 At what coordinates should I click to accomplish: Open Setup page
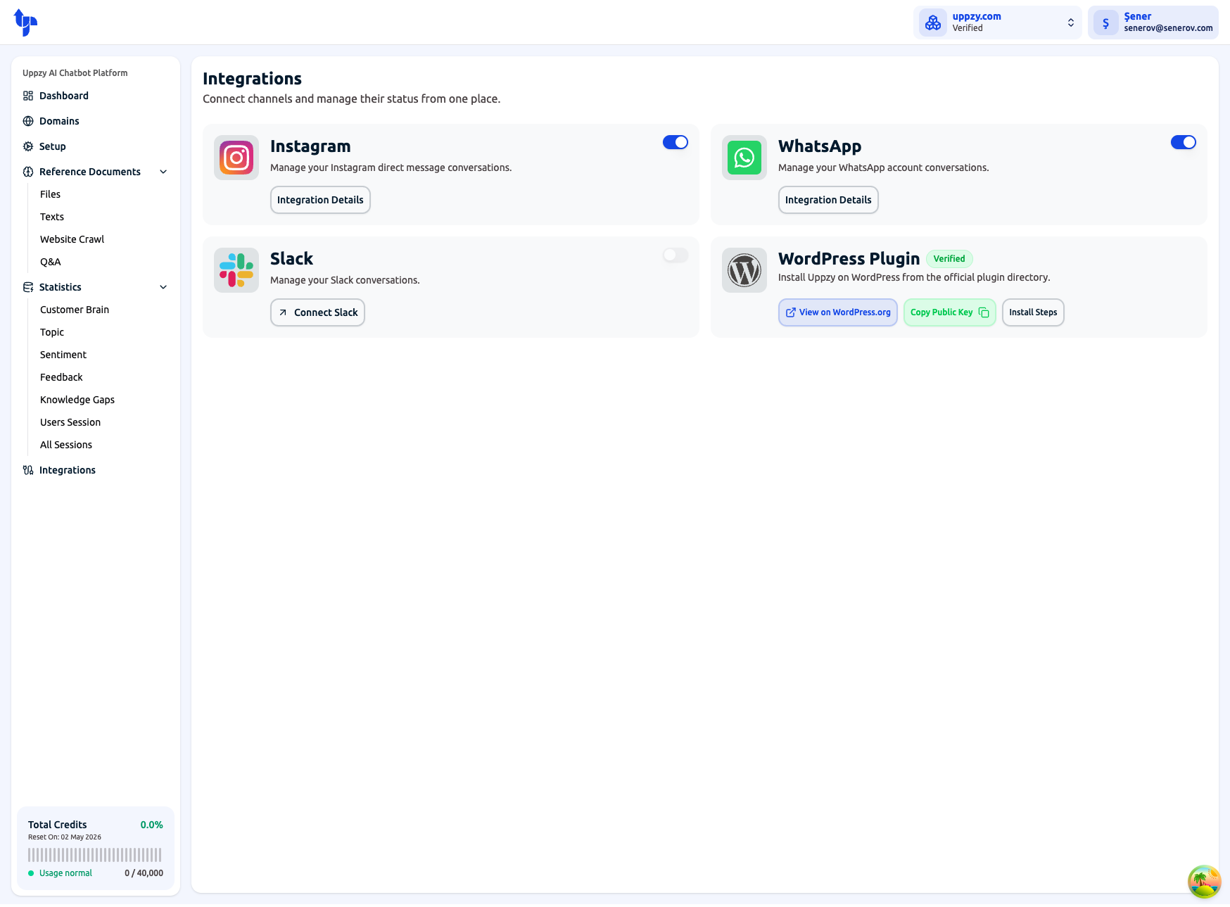coord(96,146)
